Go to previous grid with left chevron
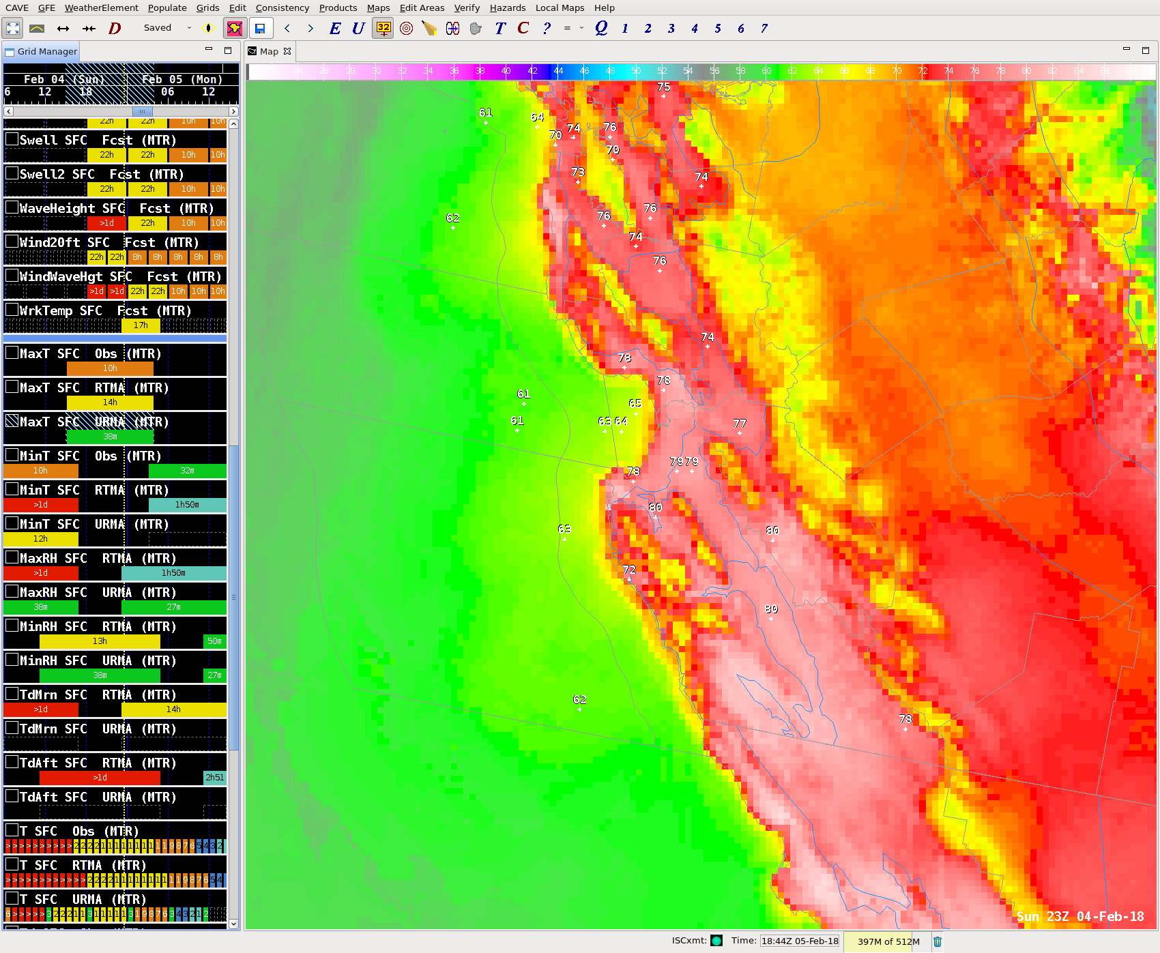 point(287,28)
